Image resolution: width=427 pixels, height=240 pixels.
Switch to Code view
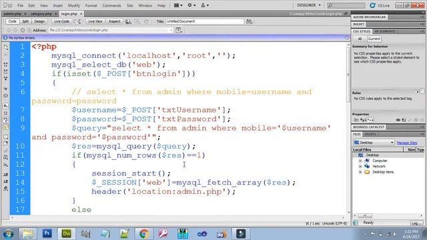coord(12,21)
